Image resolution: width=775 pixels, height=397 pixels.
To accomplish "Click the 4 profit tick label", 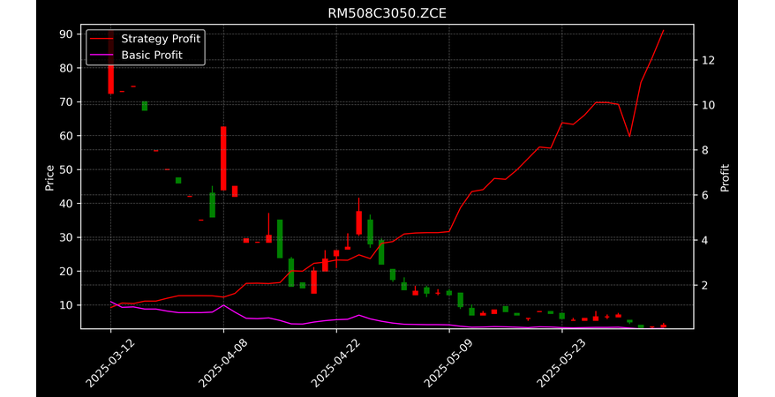I will 704,241.
